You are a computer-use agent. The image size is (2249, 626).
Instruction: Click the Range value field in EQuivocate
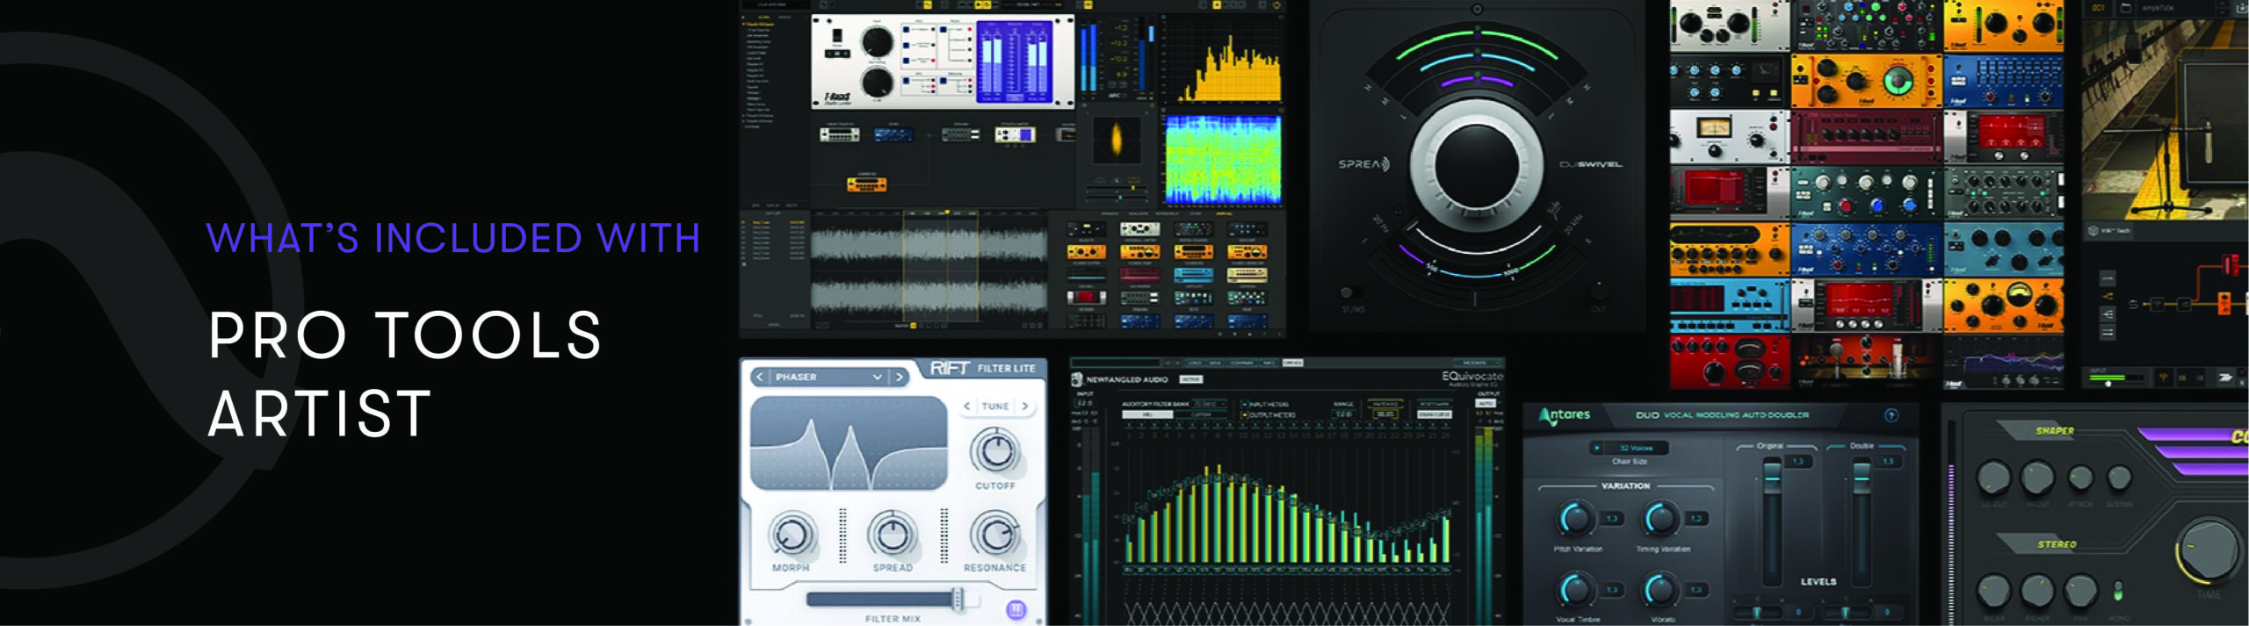point(1343,414)
